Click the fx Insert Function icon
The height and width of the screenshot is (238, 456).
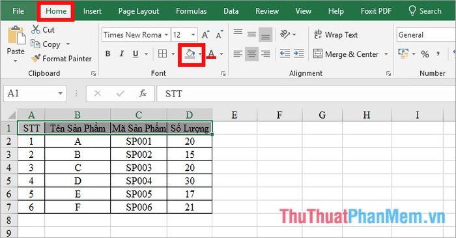pos(143,93)
